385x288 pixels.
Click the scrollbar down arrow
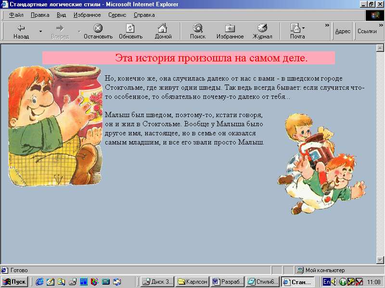click(x=380, y=260)
